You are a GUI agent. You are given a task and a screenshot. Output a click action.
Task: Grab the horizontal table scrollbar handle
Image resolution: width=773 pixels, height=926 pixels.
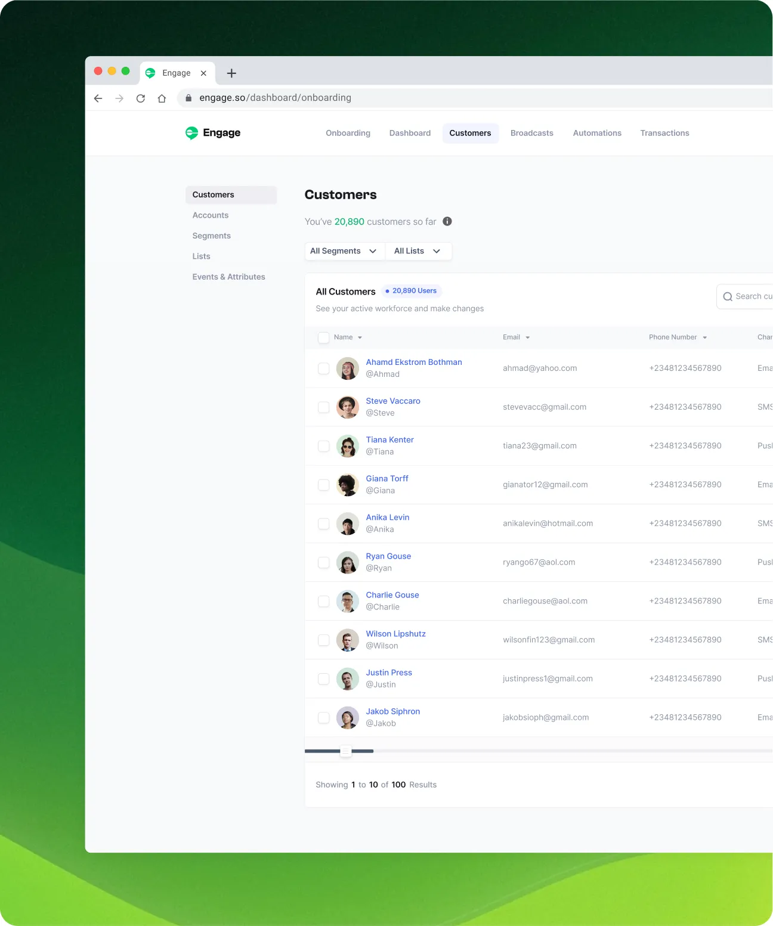click(x=346, y=751)
